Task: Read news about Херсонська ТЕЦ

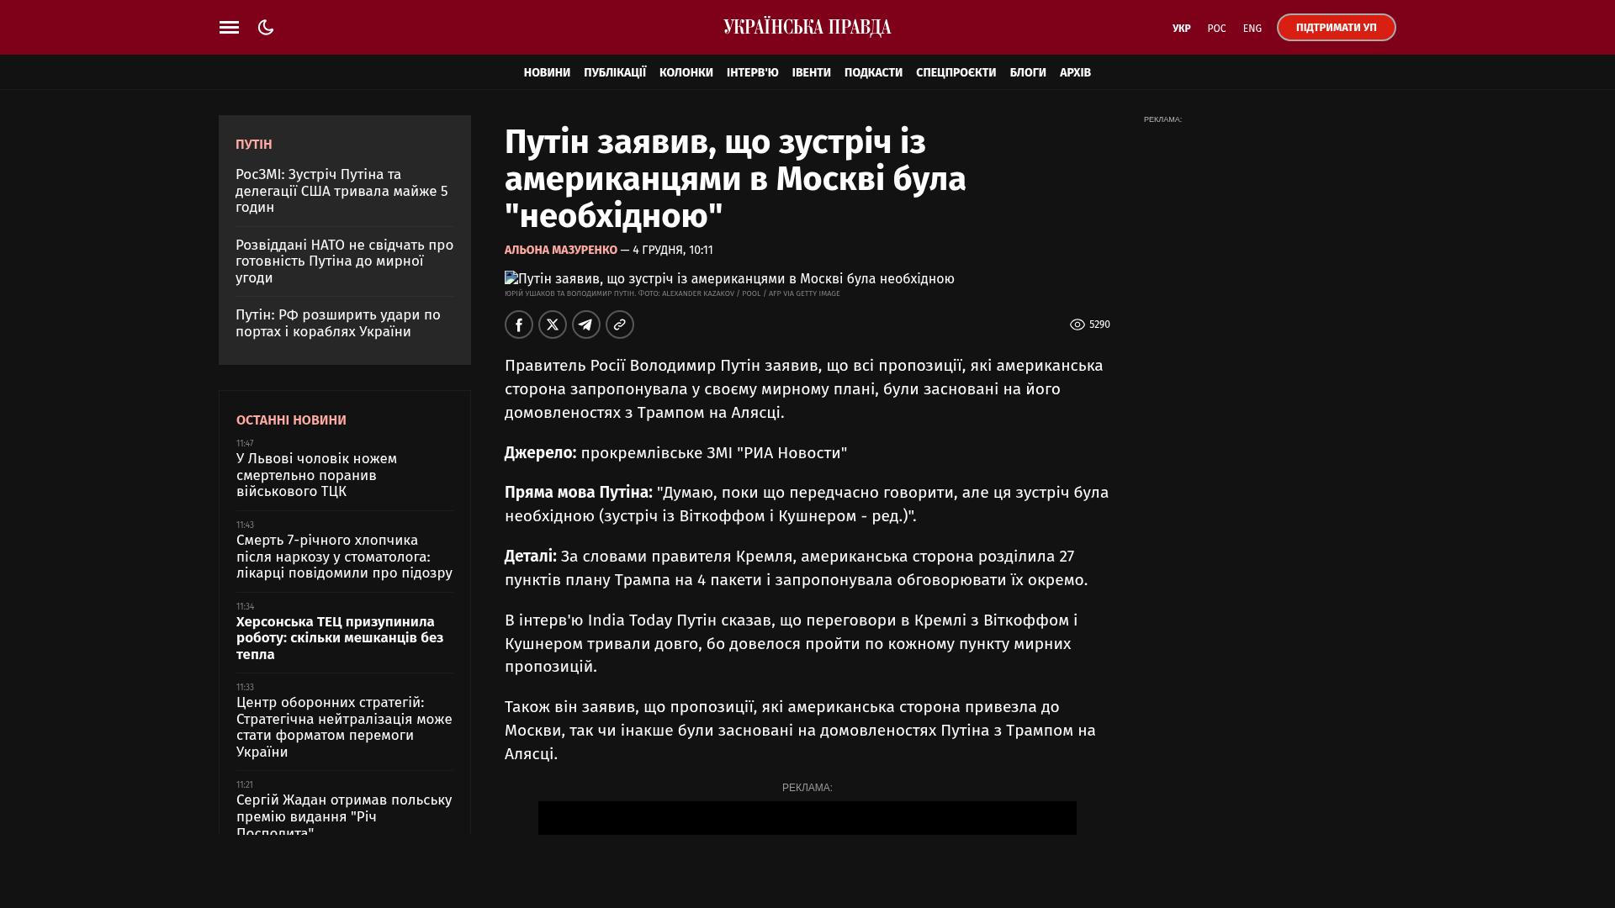Action: tap(340, 638)
